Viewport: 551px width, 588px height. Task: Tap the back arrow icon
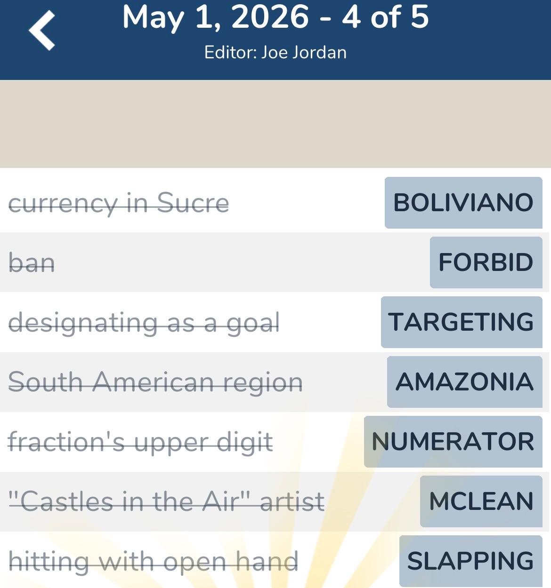(42, 31)
